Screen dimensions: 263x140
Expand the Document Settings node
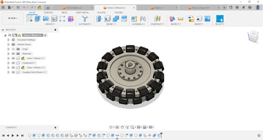pos(9,40)
